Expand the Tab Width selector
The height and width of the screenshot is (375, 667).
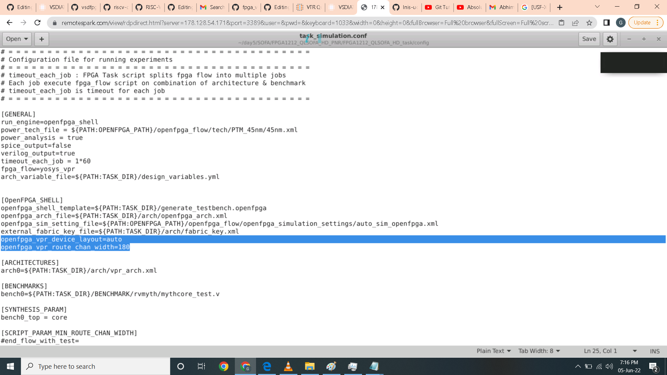tap(539, 351)
